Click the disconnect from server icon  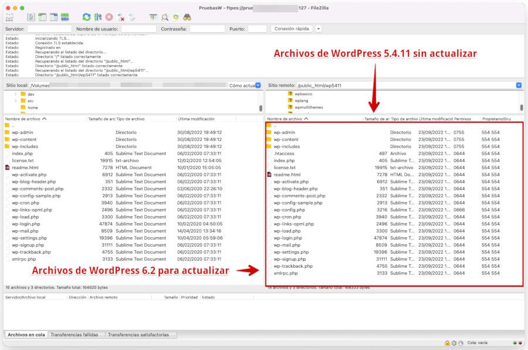click(x=121, y=17)
